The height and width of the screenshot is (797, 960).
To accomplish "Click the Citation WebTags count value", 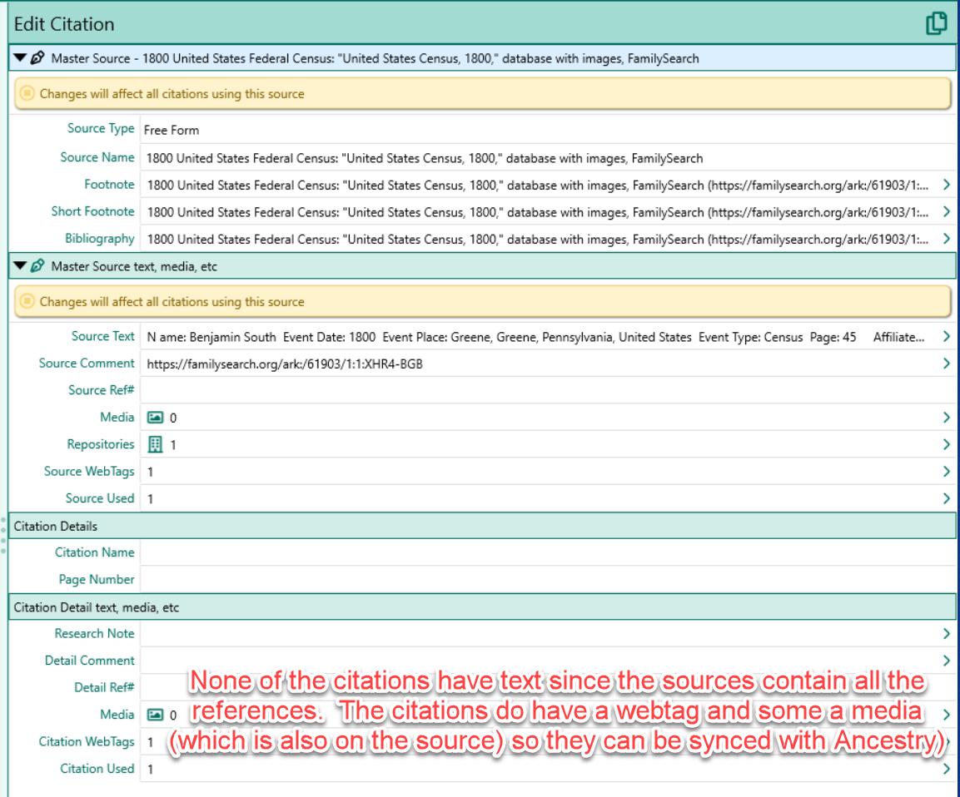I will click(x=150, y=742).
